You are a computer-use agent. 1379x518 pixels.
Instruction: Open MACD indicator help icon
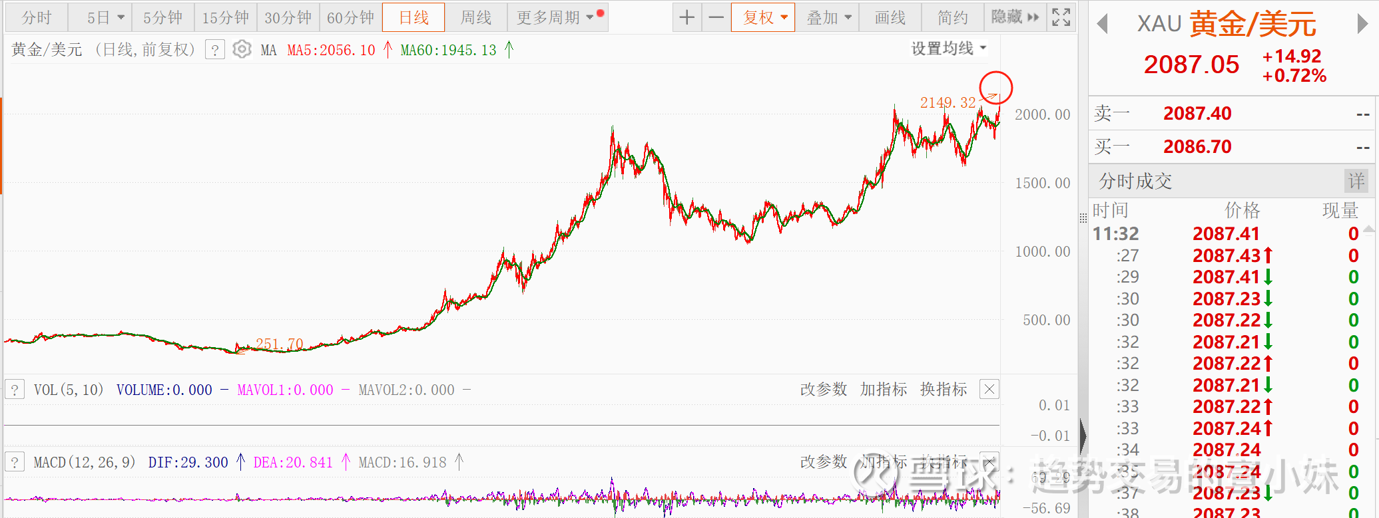coord(15,462)
